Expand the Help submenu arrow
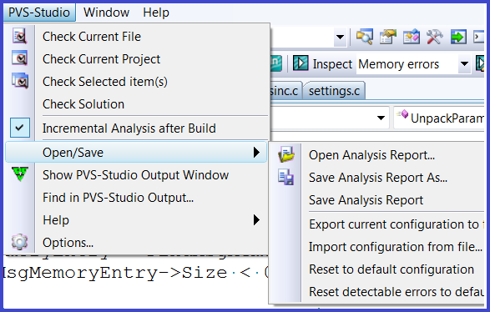The width and height of the screenshot is (490, 312). (256, 220)
